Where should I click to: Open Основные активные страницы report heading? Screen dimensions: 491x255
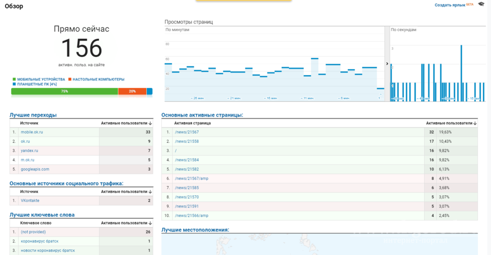point(202,115)
